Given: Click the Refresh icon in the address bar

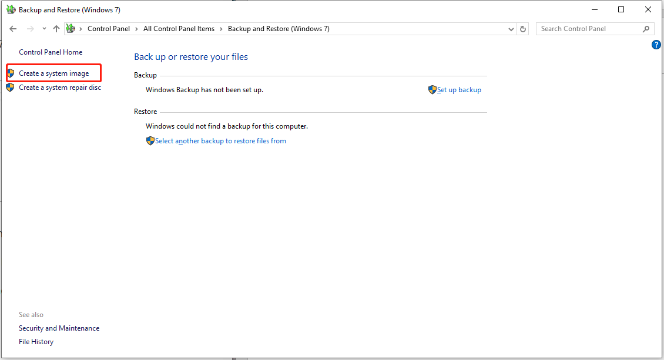Looking at the screenshot, I should pyautogui.click(x=522, y=28).
